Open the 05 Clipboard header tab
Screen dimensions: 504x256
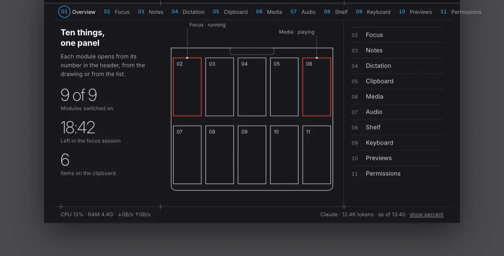[x=230, y=12]
